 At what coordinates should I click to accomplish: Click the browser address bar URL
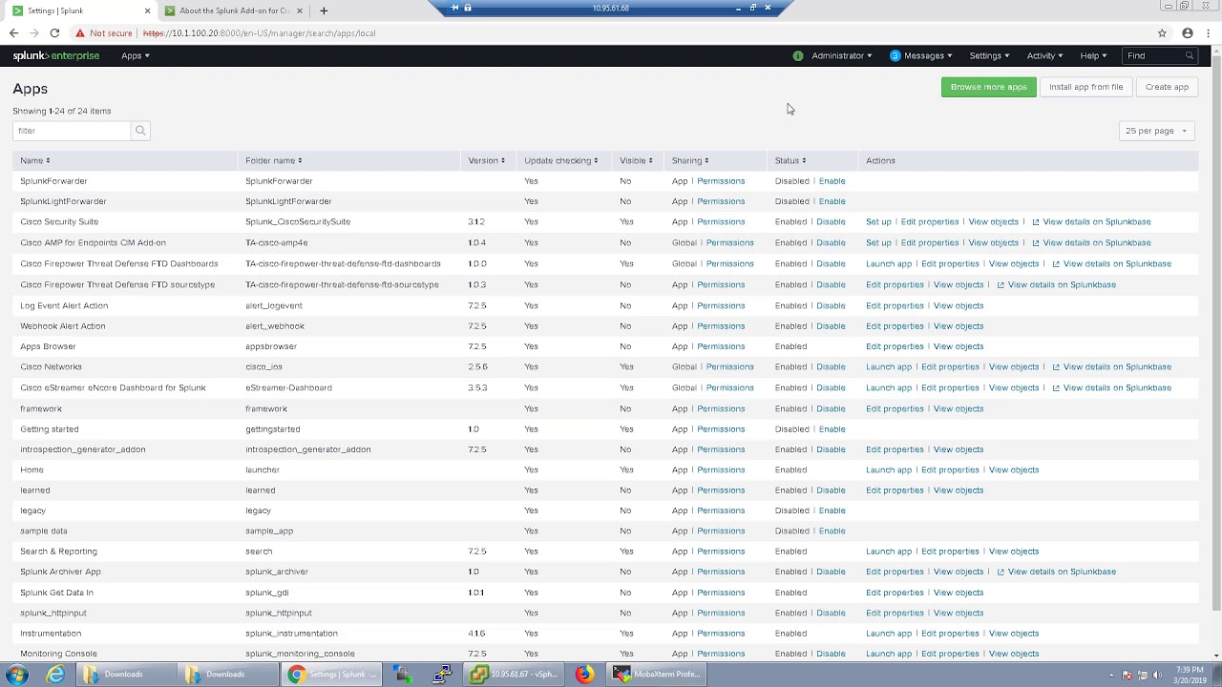259,33
